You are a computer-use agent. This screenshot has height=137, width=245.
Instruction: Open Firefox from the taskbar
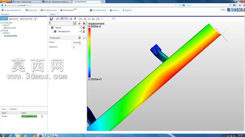(41, 136)
